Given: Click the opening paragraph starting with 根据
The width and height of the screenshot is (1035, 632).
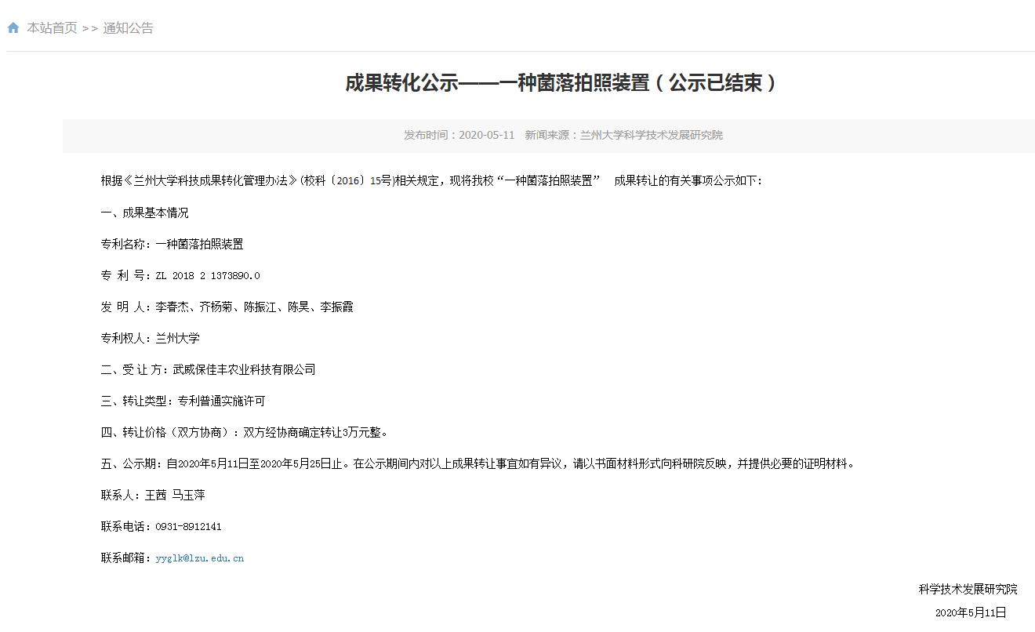Looking at the screenshot, I should pyautogui.click(x=431, y=181).
